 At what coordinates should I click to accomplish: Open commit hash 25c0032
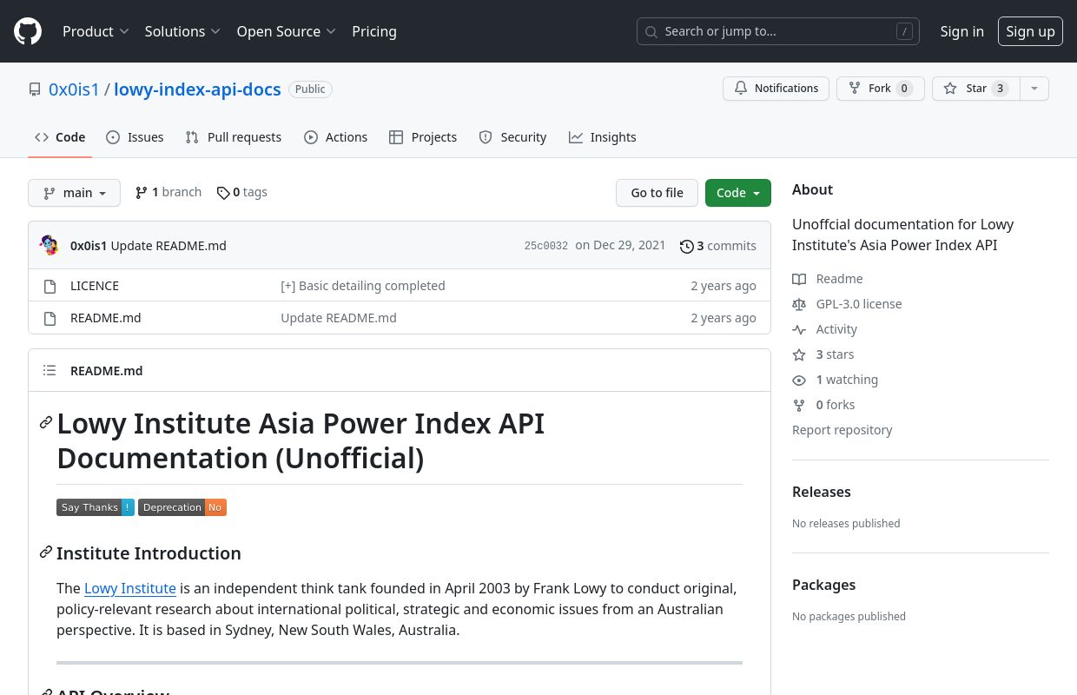(545, 246)
